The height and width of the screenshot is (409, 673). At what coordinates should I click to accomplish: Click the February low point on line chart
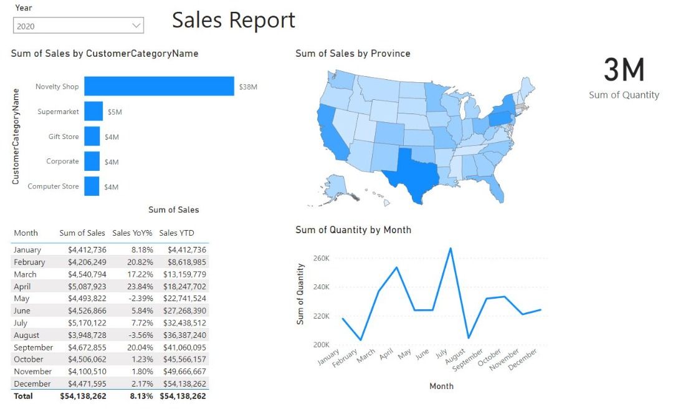pyautogui.click(x=361, y=340)
